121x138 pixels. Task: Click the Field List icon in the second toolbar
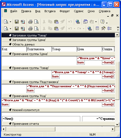coord(97,29)
